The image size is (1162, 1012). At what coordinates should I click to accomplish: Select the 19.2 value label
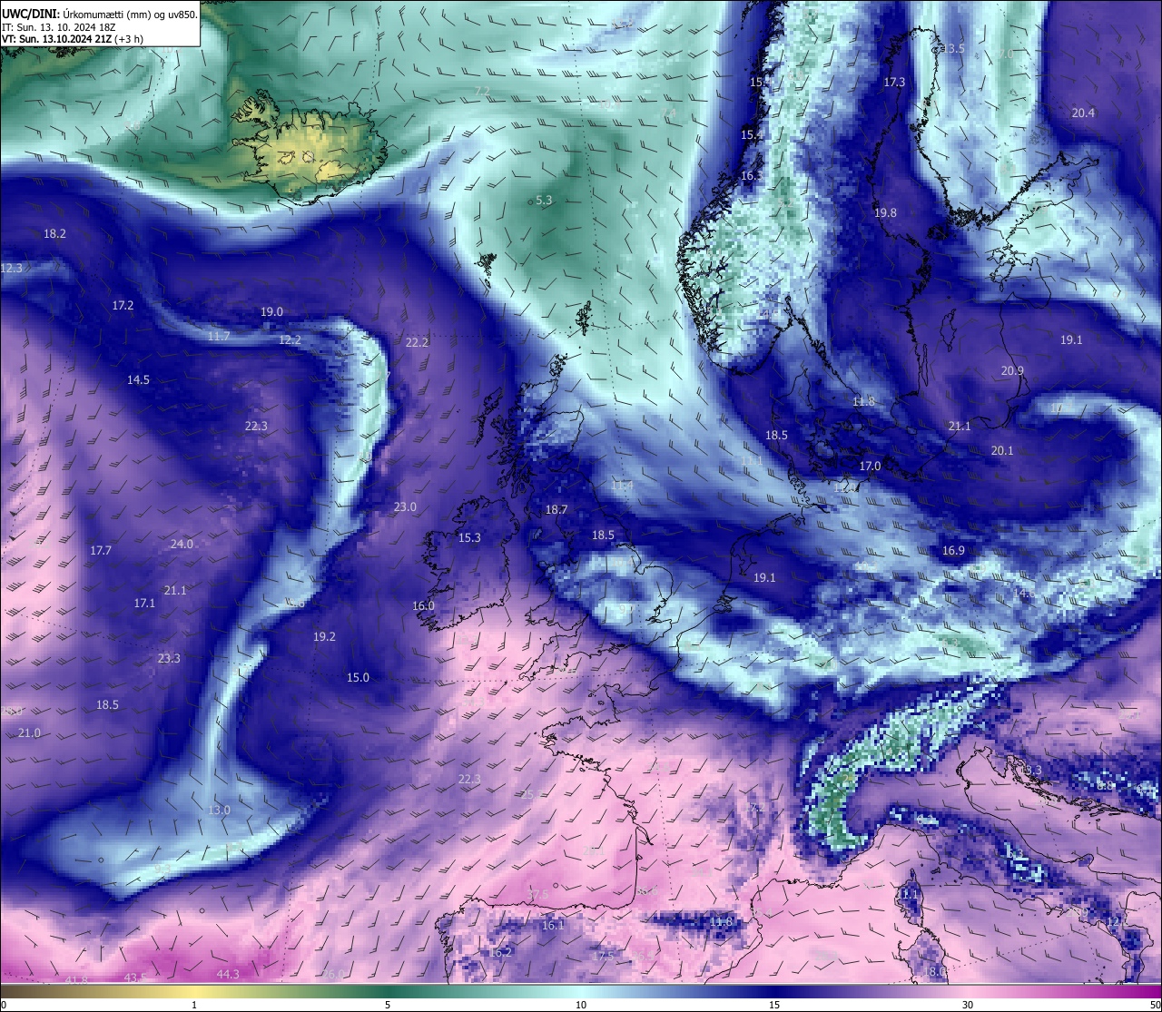(324, 637)
